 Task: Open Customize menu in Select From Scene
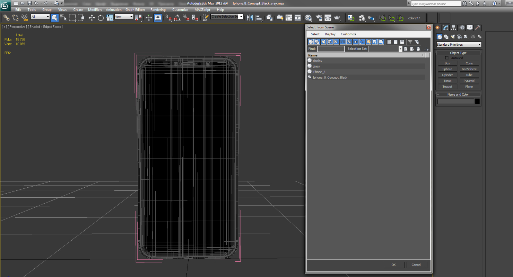[x=348, y=34]
